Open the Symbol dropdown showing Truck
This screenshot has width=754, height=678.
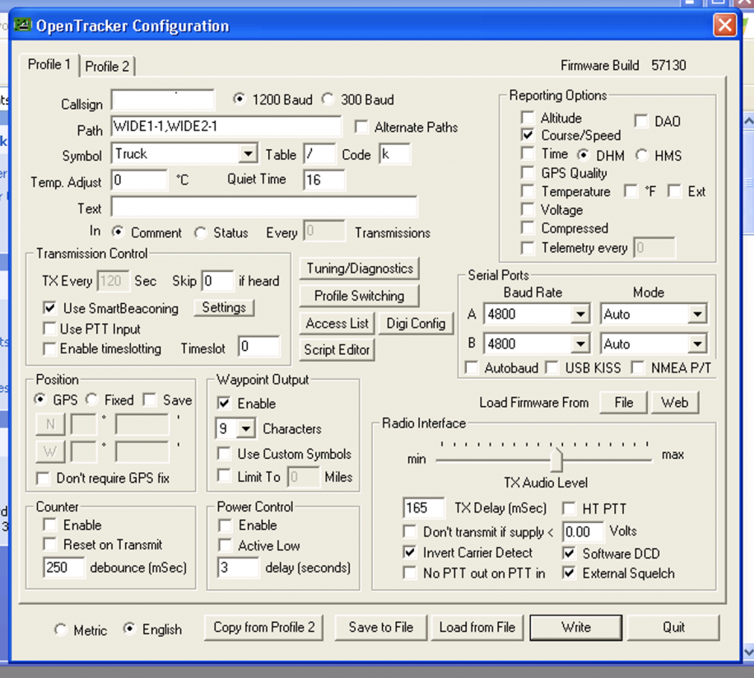coord(248,154)
